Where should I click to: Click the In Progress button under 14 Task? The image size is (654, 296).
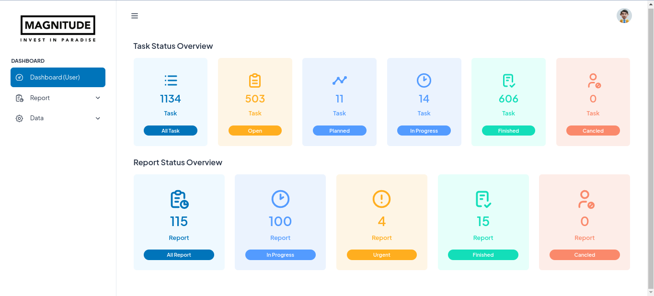424,131
